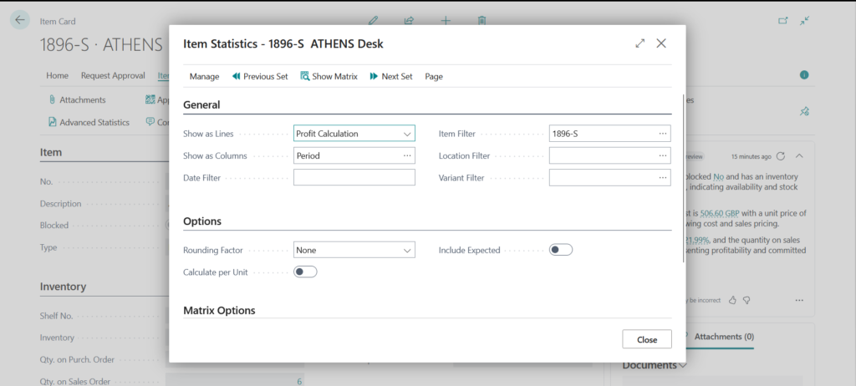Click the share icon in header
Image resolution: width=856 pixels, height=386 pixels.
pyautogui.click(x=409, y=20)
